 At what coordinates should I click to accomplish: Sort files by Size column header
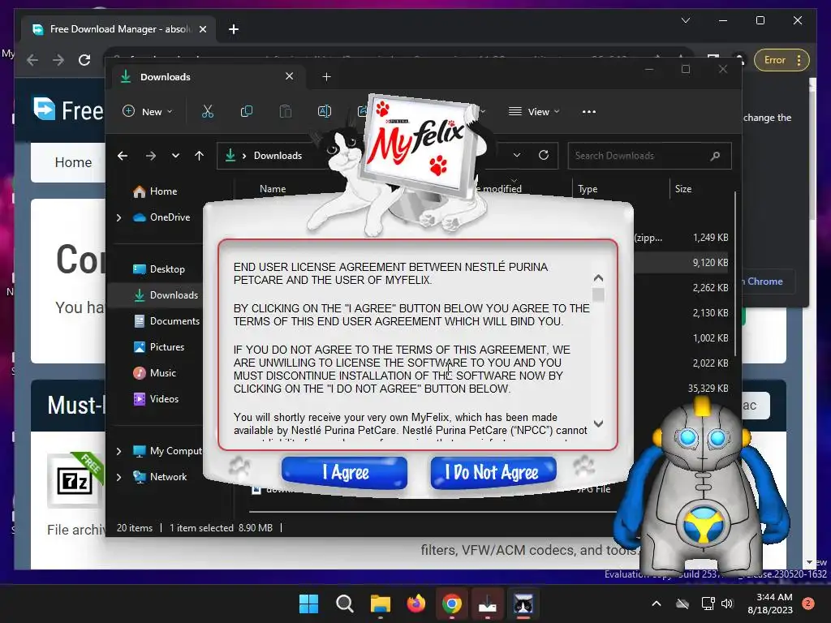click(683, 189)
